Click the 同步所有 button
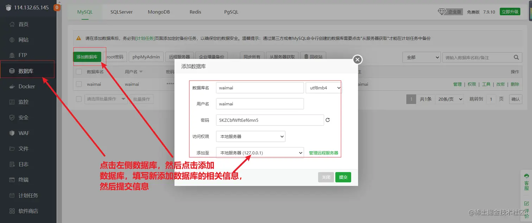This screenshot has height=223, width=532. [x=252, y=57]
